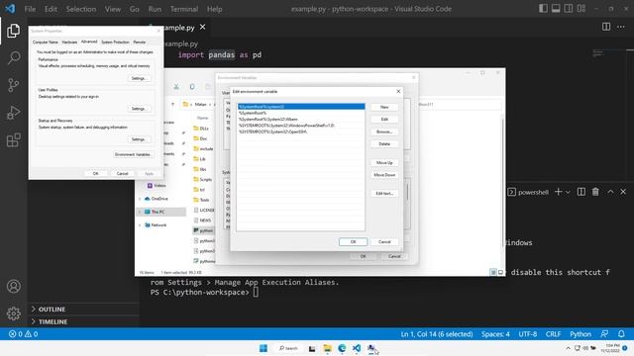
Task: Add a new terminal with plus icon
Action: click(x=559, y=192)
